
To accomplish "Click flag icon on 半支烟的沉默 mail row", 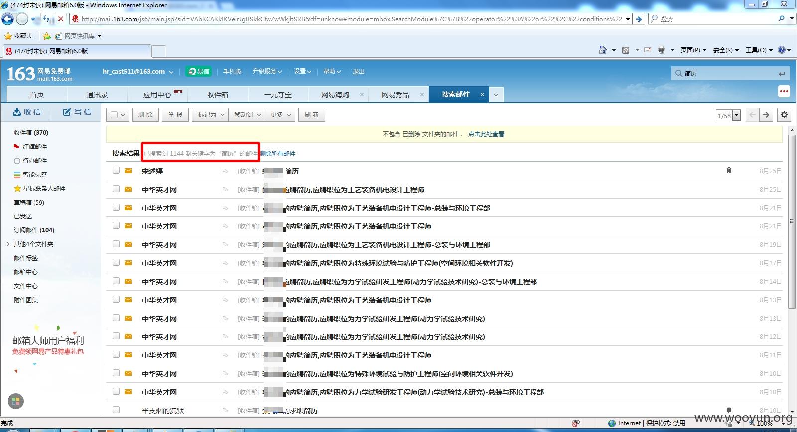I will [225, 411].
